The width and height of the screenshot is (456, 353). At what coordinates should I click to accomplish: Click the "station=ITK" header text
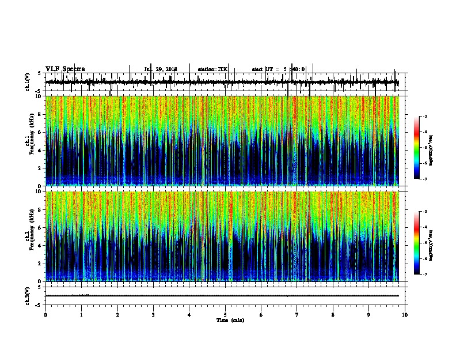coord(212,69)
